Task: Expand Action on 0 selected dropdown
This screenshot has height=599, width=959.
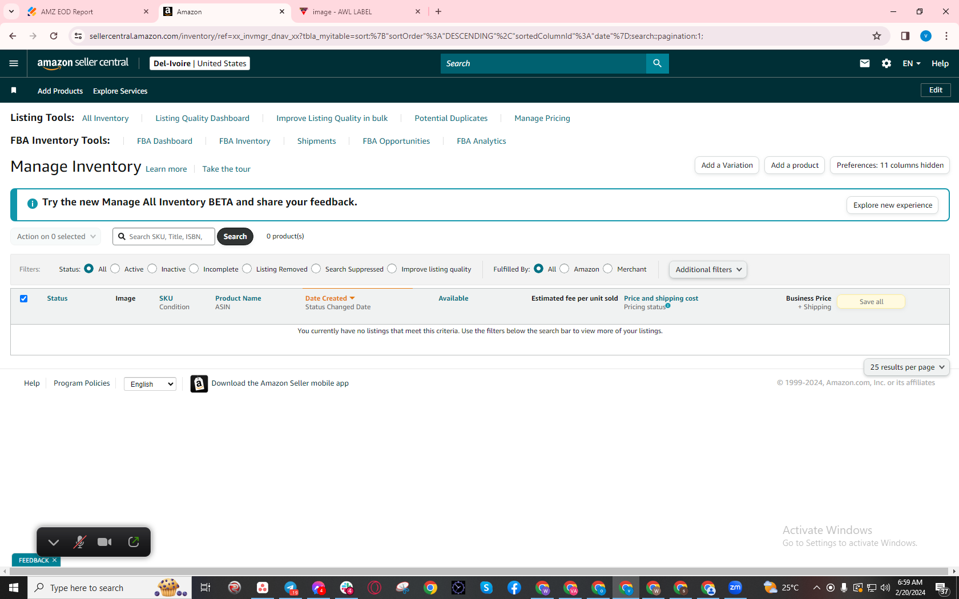Action: pos(56,237)
